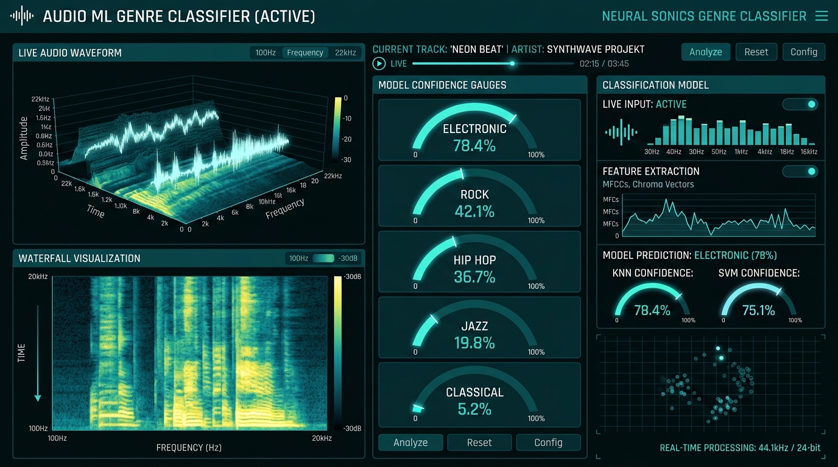Click the waveform amplitude color scale bar
This screenshot has width=838, height=467.
(x=337, y=129)
